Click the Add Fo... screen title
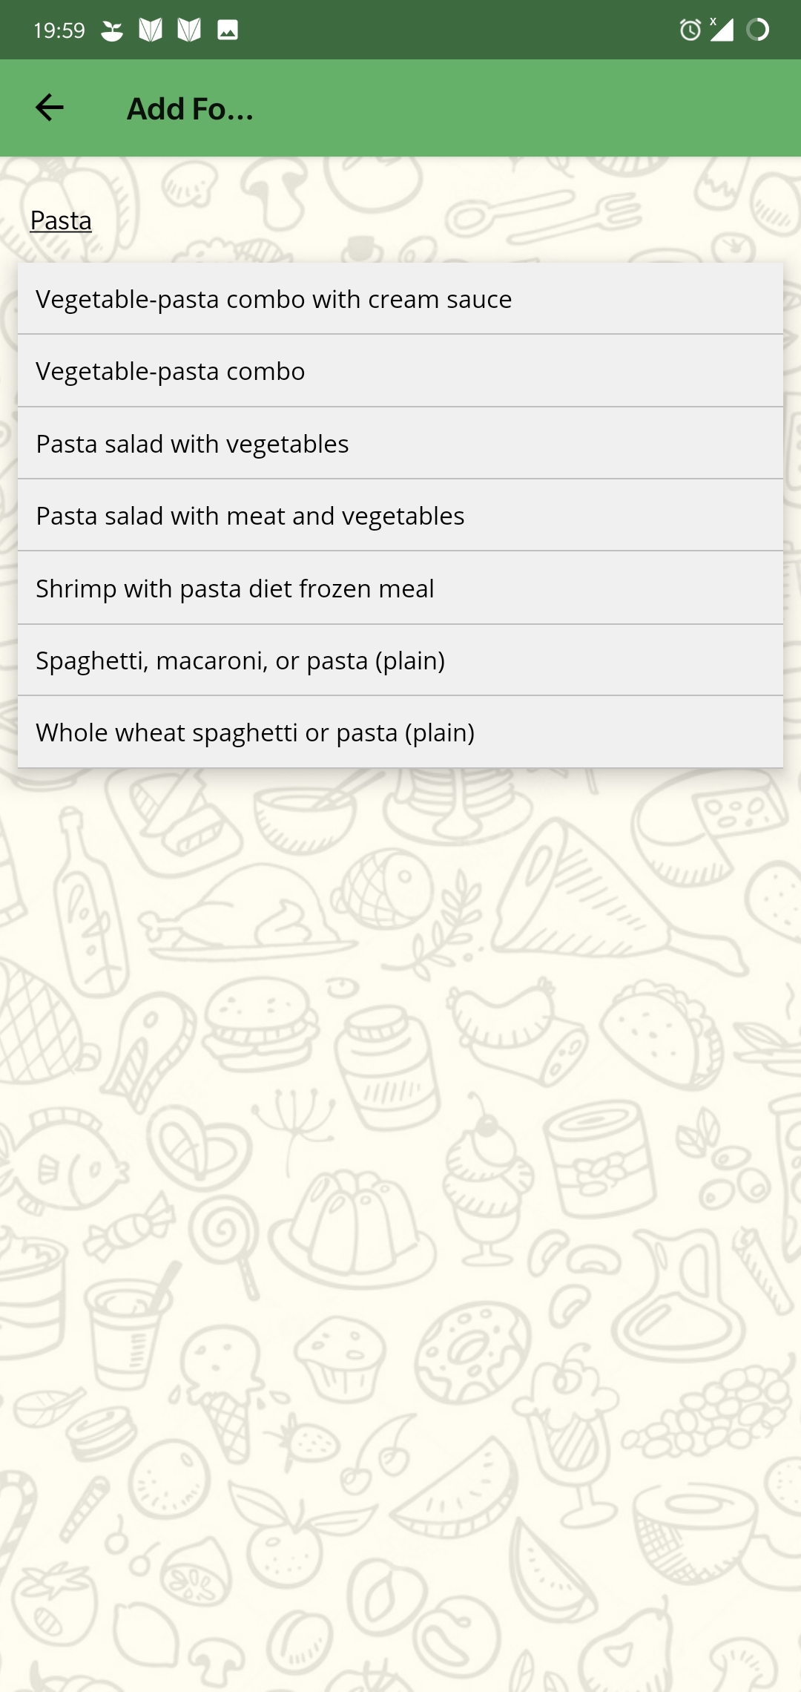801x1692 pixels. click(x=190, y=109)
